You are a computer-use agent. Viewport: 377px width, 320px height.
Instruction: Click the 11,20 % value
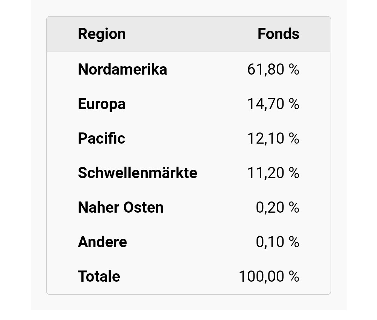(273, 173)
